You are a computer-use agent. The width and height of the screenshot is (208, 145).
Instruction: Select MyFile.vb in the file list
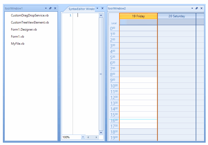click(x=18, y=44)
